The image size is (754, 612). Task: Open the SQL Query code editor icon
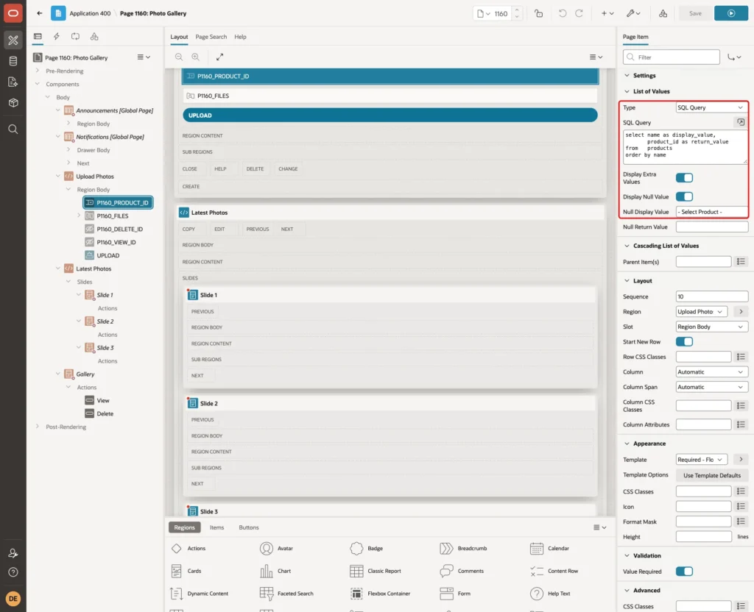tap(741, 123)
